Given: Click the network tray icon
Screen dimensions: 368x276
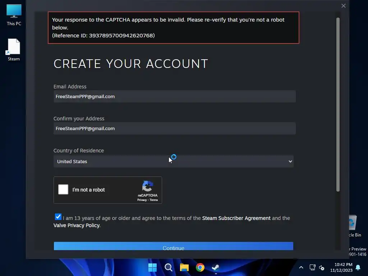Looking at the screenshot, I should point(312,267).
